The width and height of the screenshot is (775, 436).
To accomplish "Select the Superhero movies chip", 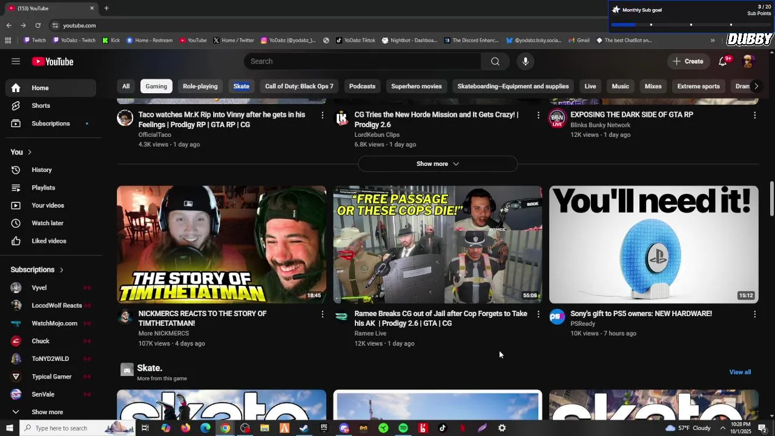I will point(417,86).
